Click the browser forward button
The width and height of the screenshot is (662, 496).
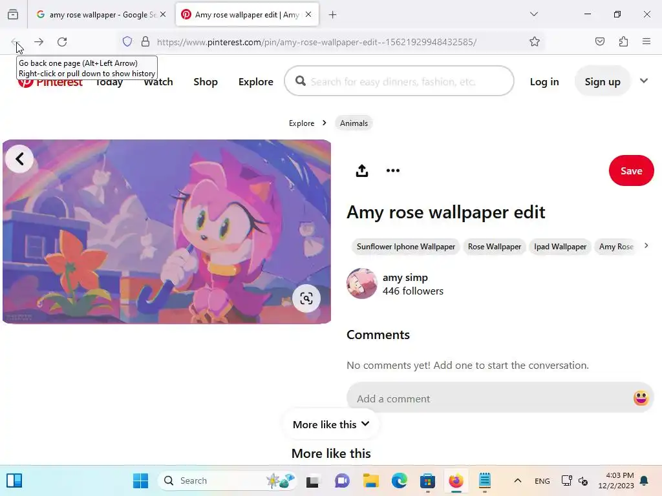[x=39, y=42]
